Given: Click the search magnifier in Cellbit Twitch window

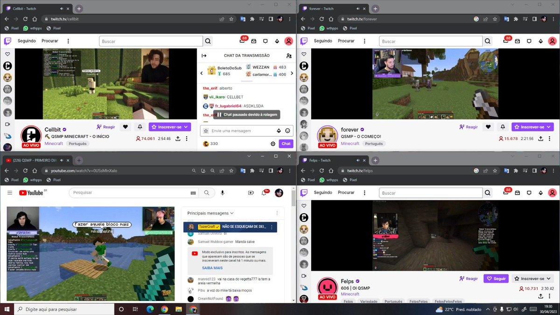Looking at the screenshot, I should pos(208,41).
